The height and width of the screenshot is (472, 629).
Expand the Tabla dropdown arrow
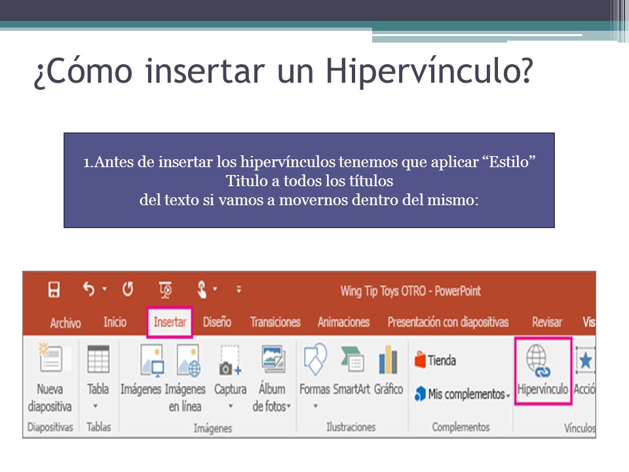(x=96, y=406)
